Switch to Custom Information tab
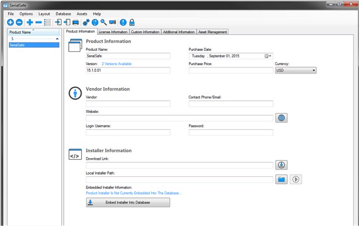 145,32
